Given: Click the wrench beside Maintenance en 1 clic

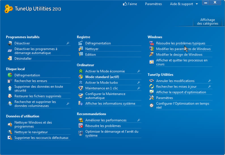Looking at the screenshot, I should click(x=139, y=88).
